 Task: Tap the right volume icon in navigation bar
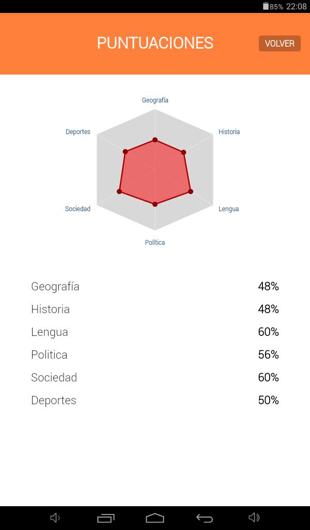point(254,517)
